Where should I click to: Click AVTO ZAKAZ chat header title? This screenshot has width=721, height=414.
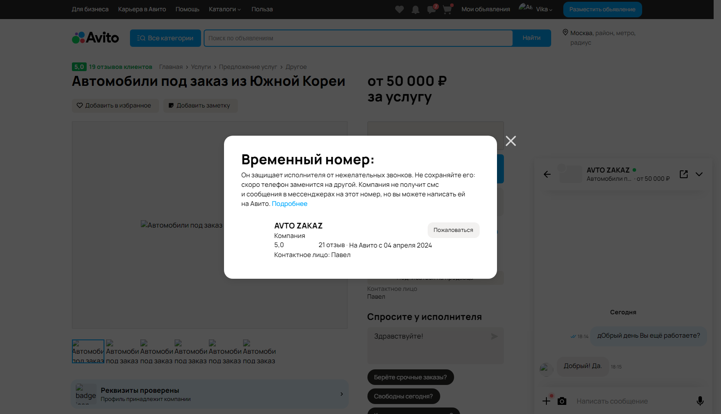point(608,170)
